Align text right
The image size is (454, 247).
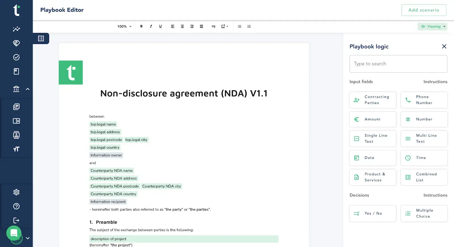click(x=192, y=26)
